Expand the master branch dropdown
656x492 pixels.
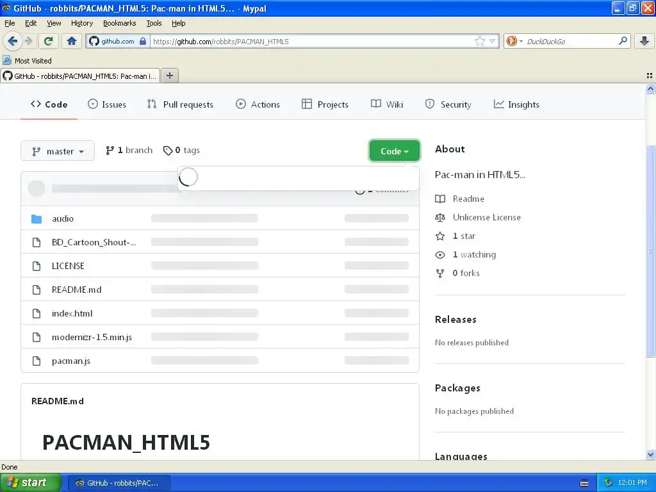58,151
